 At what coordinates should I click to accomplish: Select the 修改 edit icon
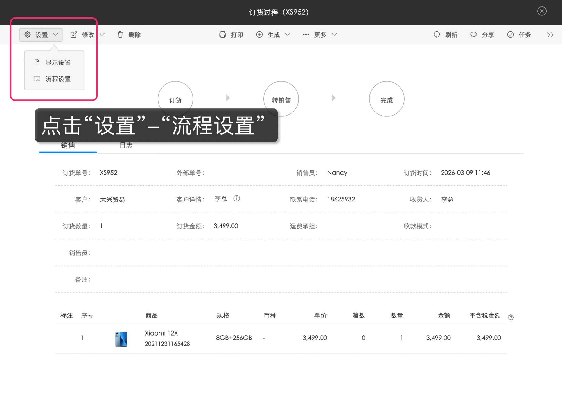click(74, 34)
